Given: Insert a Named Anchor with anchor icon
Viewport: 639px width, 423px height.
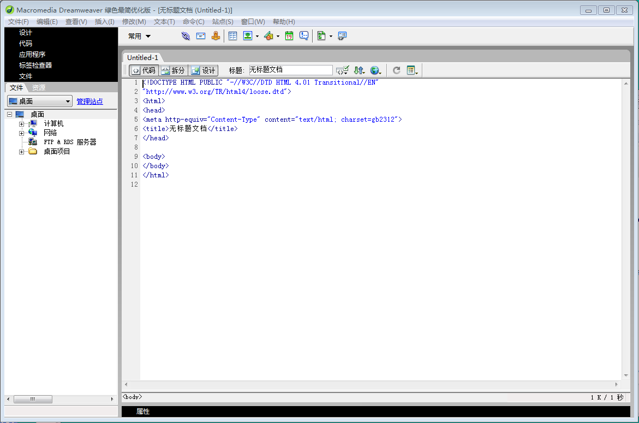Looking at the screenshot, I should click(216, 36).
